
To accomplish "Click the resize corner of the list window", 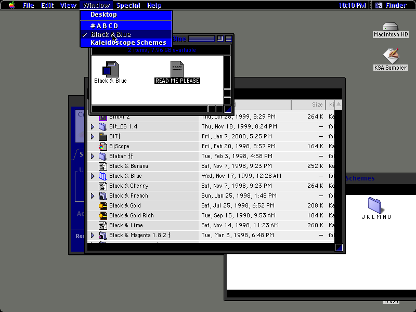I will coord(339,248).
